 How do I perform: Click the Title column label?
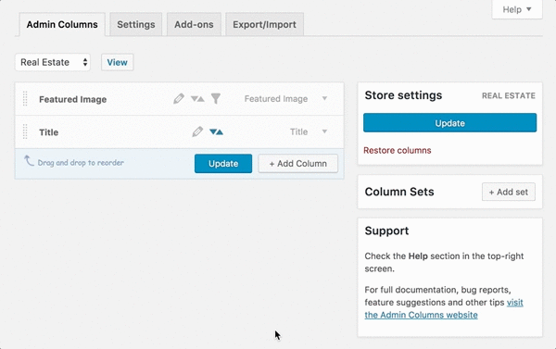coord(48,132)
